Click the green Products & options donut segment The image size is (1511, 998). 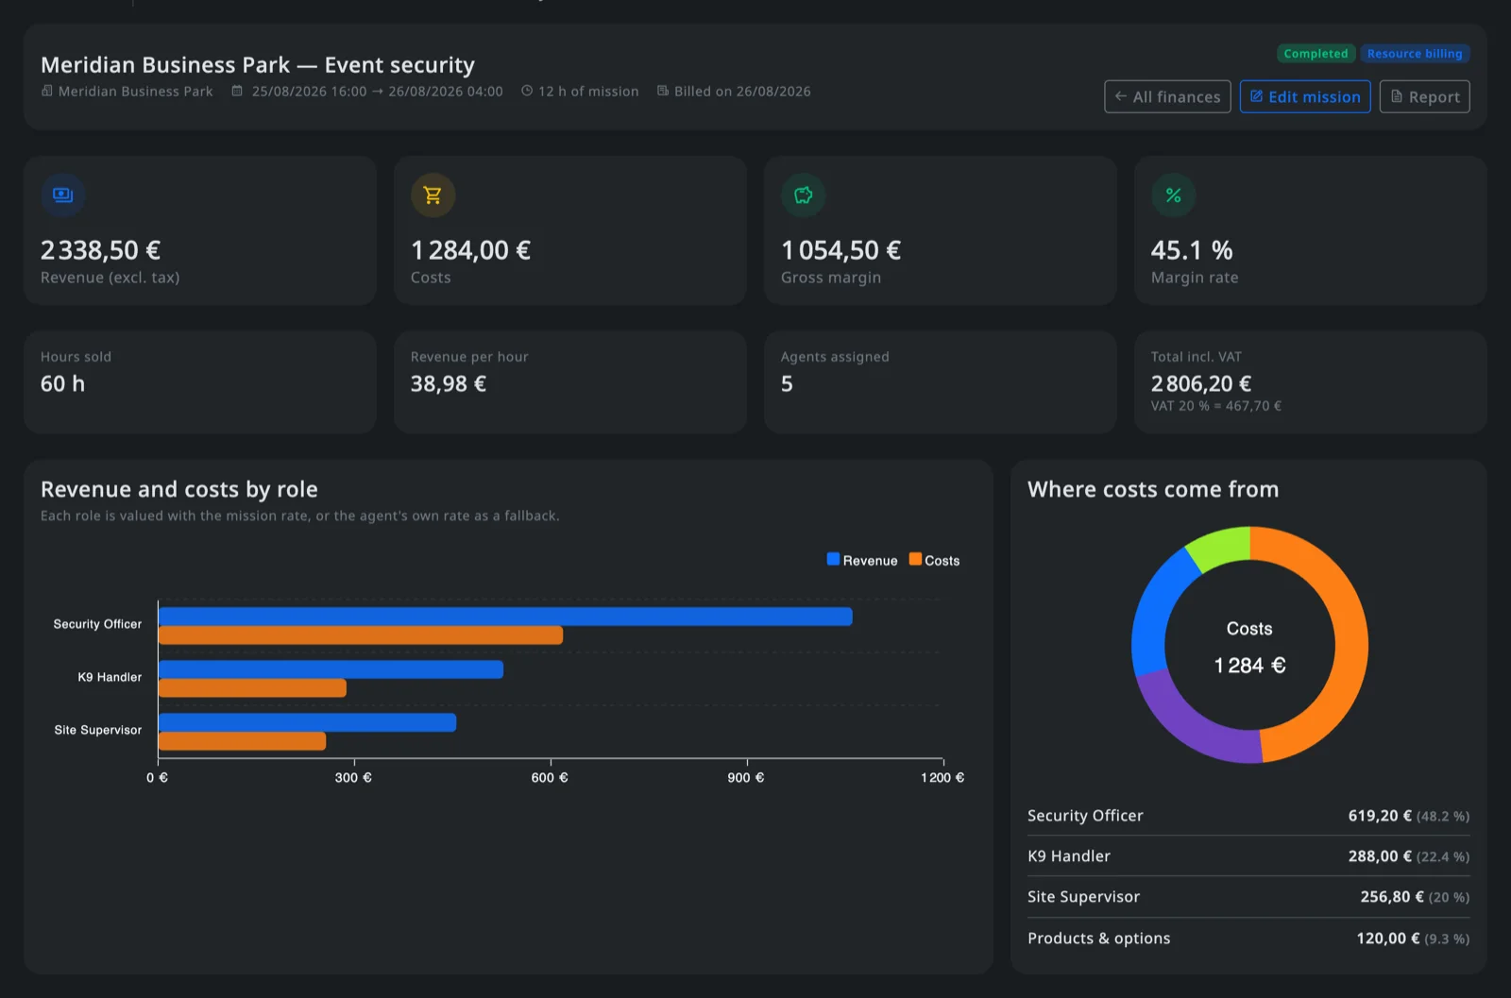(1220, 548)
